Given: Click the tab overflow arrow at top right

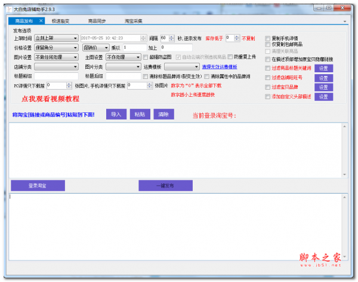Looking at the screenshot, I should (x=345, y=22).
